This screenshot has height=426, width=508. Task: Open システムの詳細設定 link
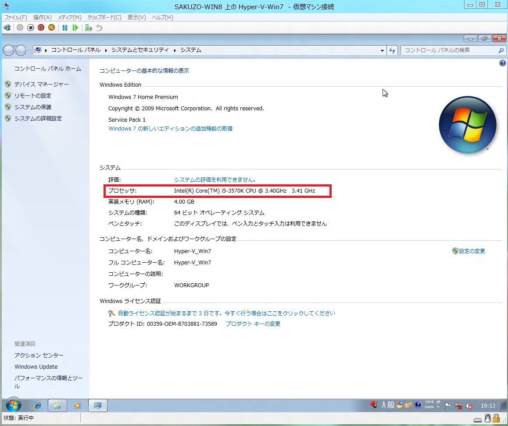(x=38, y=118)
